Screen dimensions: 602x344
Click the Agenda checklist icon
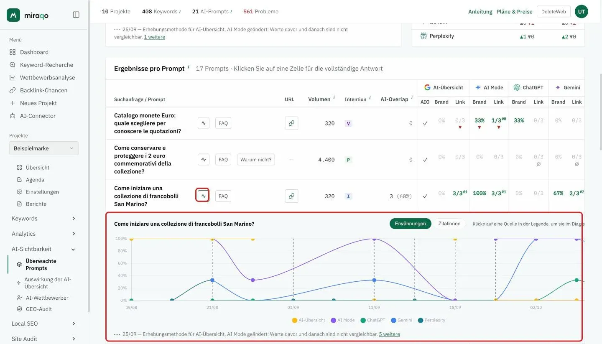point(19,180)
